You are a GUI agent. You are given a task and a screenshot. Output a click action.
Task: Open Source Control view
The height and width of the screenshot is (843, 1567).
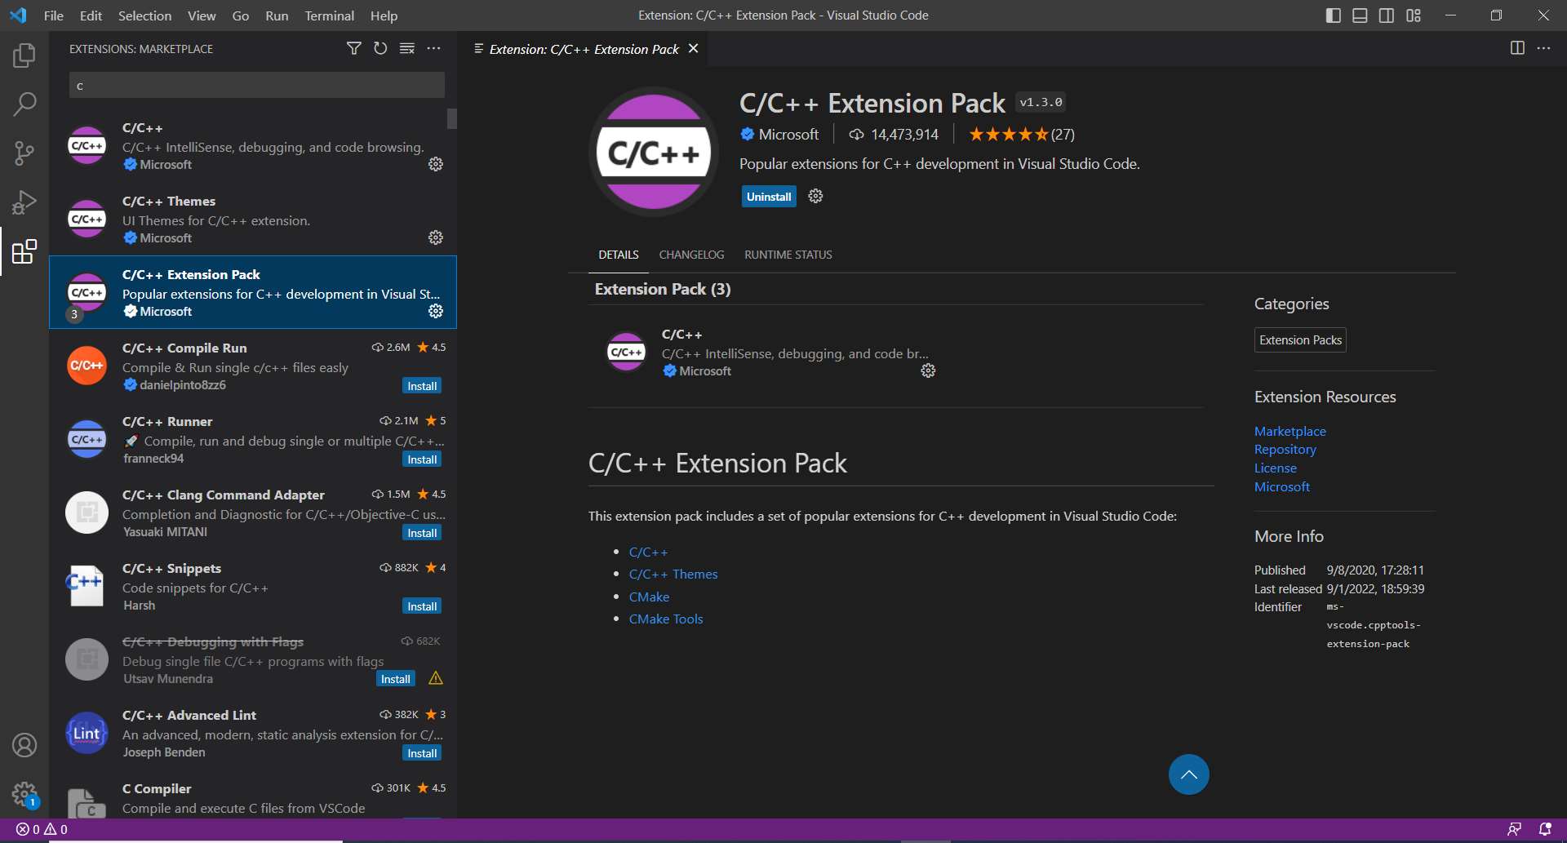click(24, 153)
